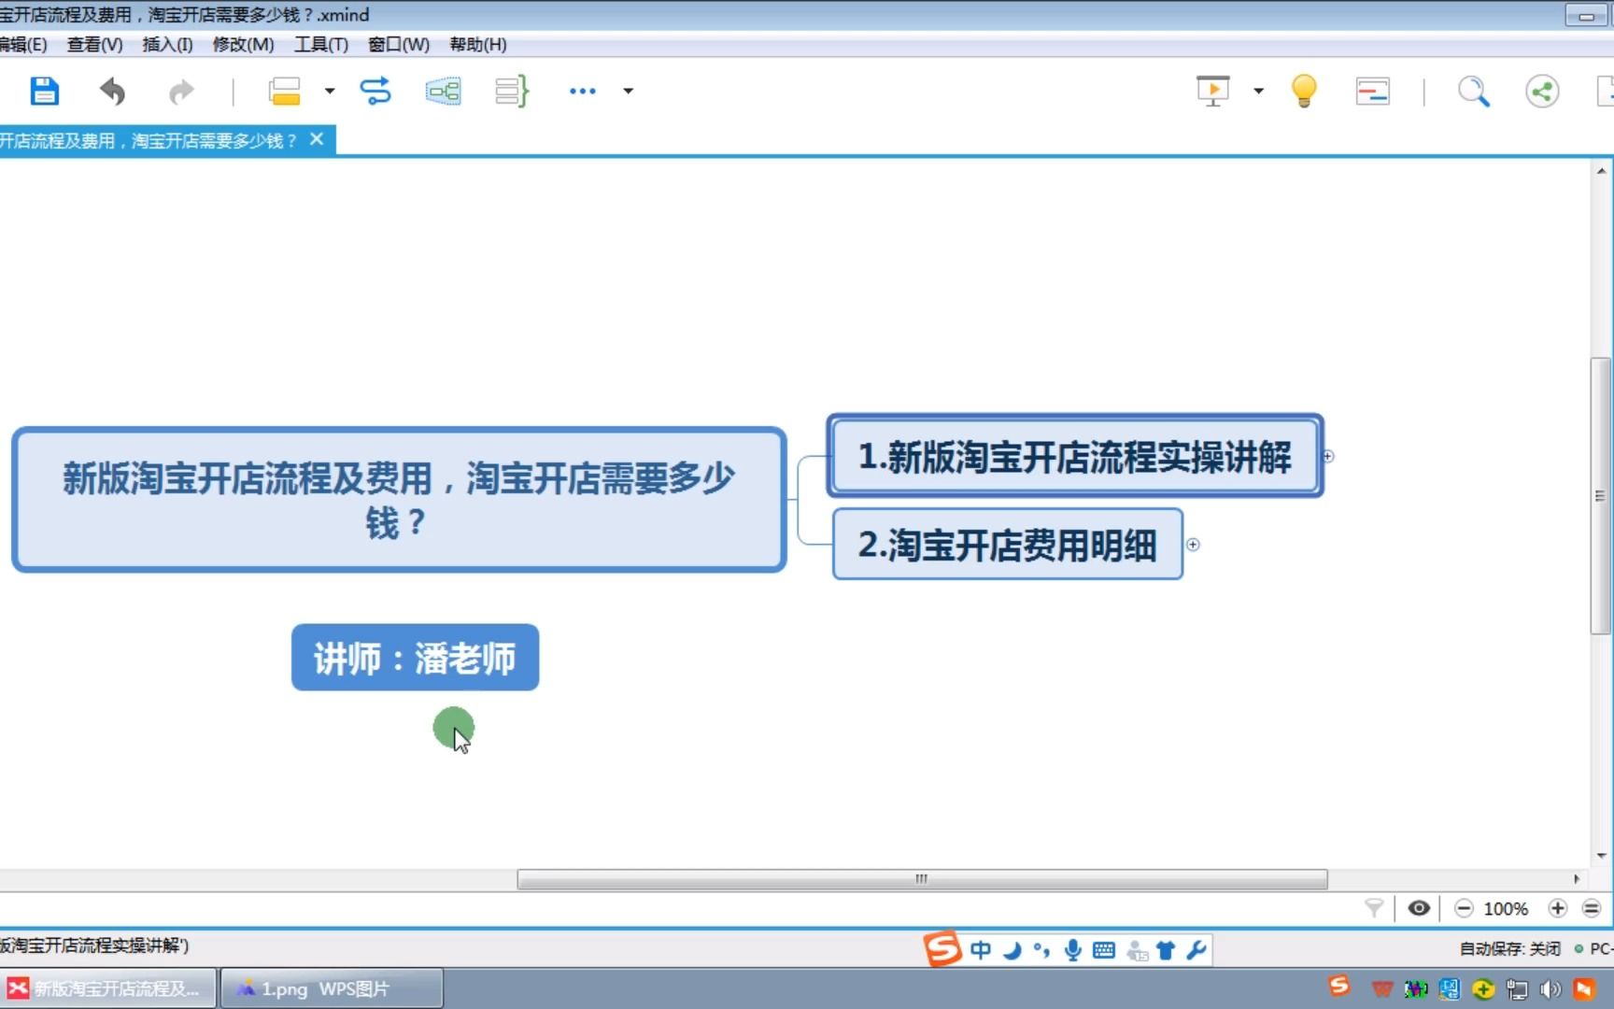This screenshot has width=1614, height=1009.
Task: Open the 修改(M) menu
Action: point(243,44)
